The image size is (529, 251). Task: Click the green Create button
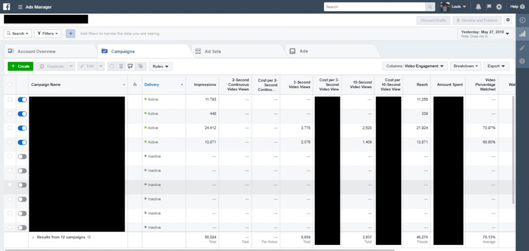20,66
